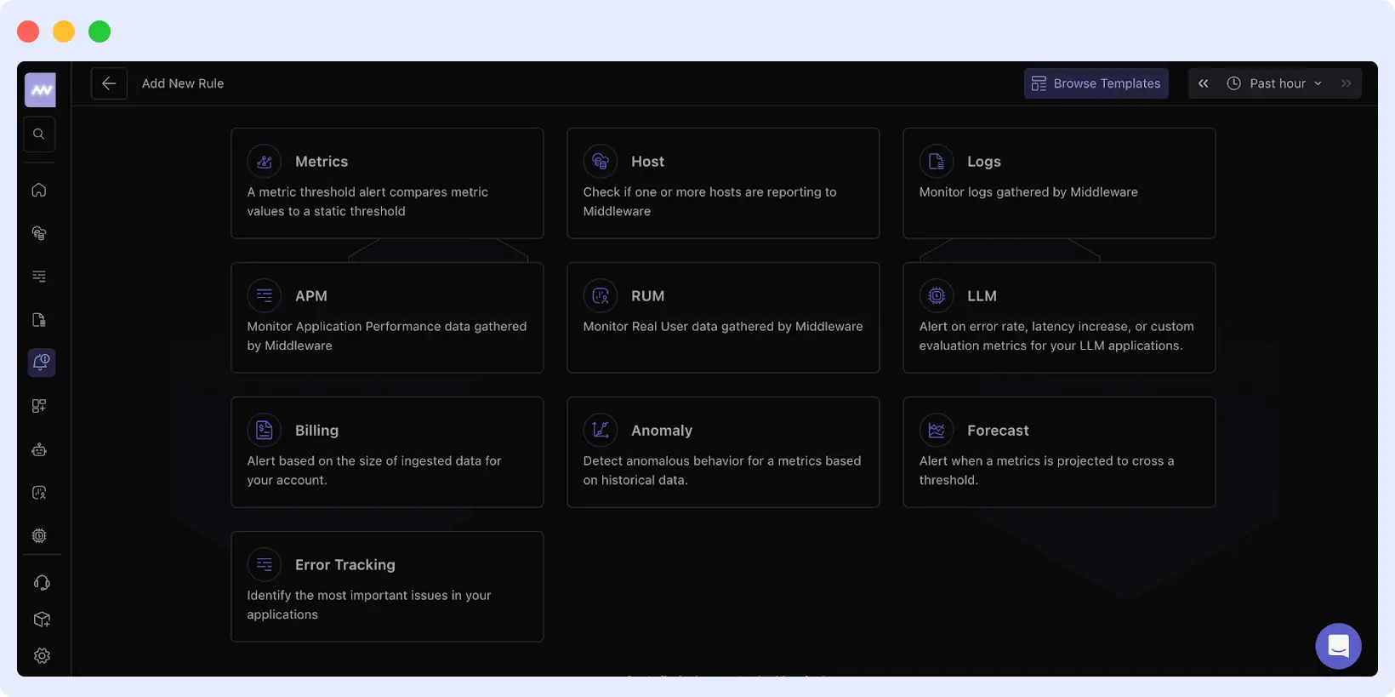Go back using the arrow beside Add New Rule
1395x697 pixels.
[109, 83]
